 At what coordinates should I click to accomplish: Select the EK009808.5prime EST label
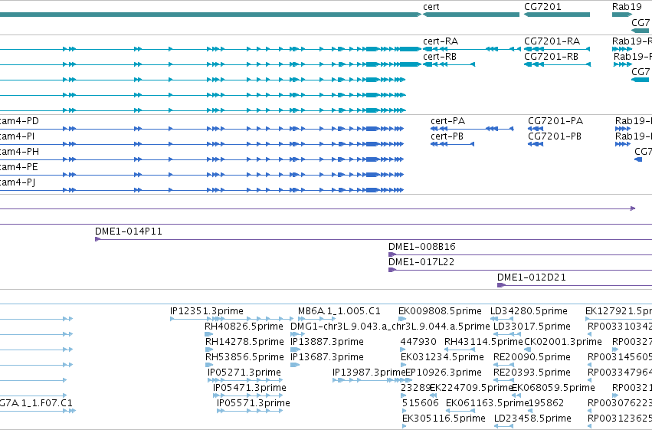(440, 311)
